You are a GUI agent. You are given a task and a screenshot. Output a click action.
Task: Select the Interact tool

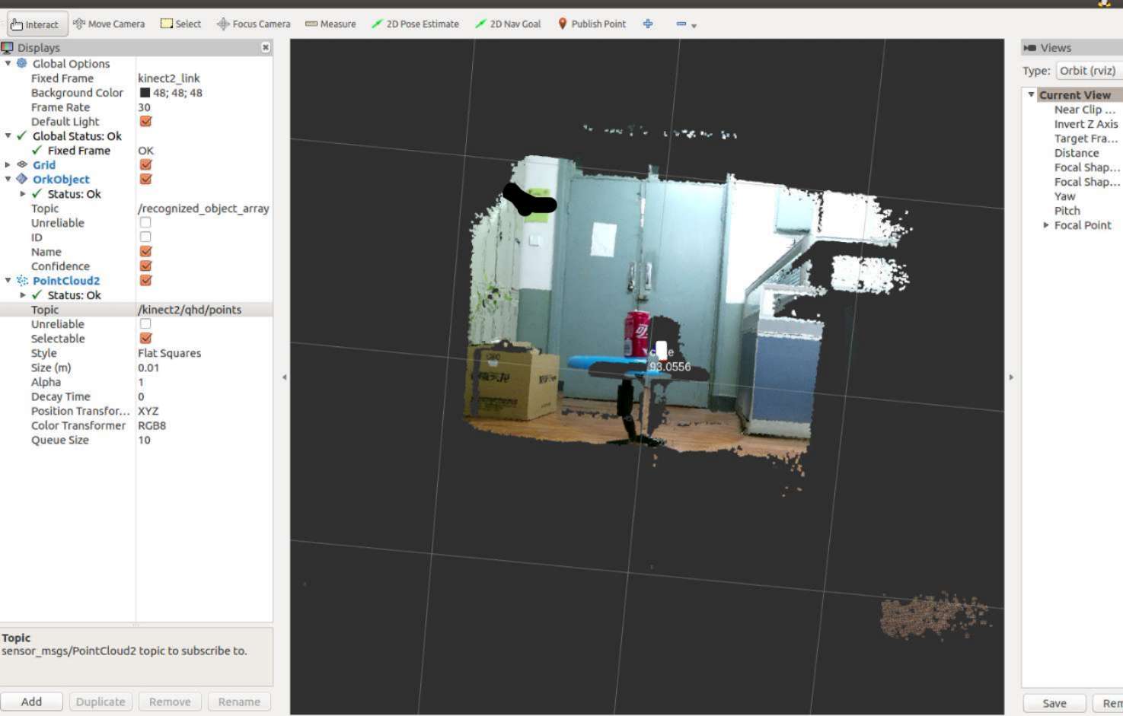[35, 24]
